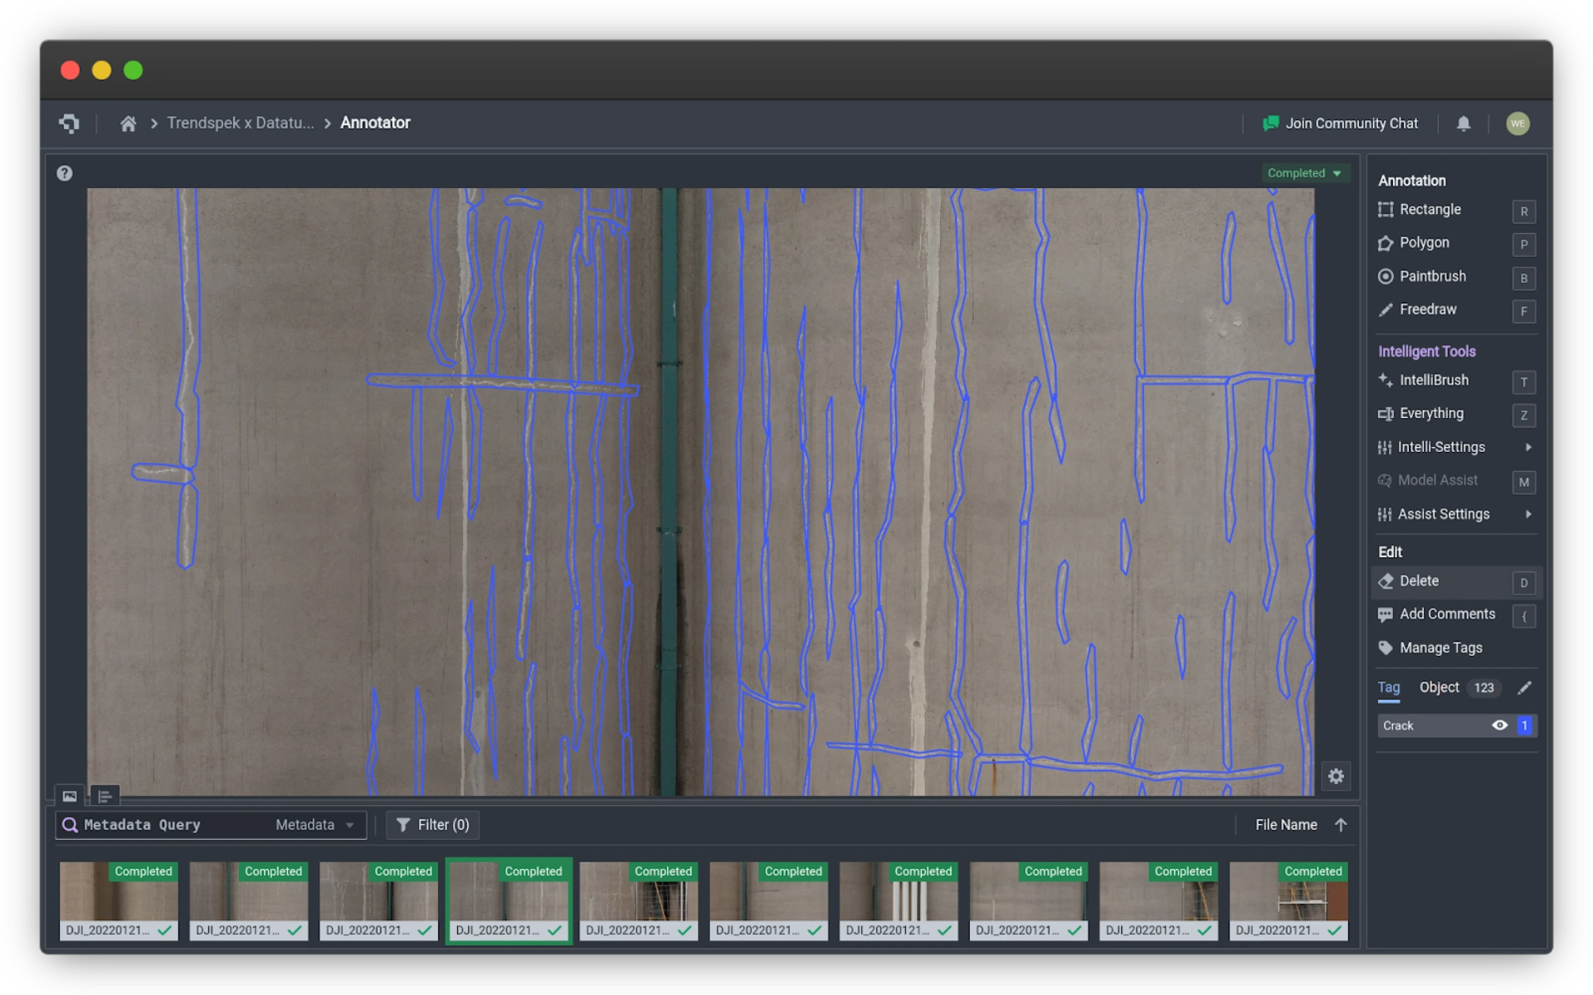Open the notifications bell
The height and width of the screenshot is (995, 1593).
click(x=1464, y=124)
